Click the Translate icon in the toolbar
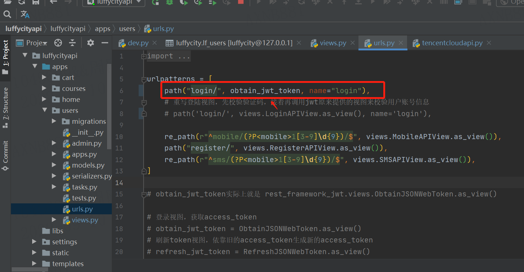 [25, 14]
